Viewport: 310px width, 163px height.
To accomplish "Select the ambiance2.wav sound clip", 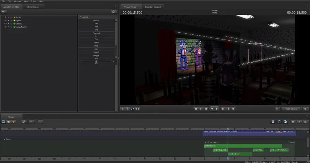I will 243,146.
